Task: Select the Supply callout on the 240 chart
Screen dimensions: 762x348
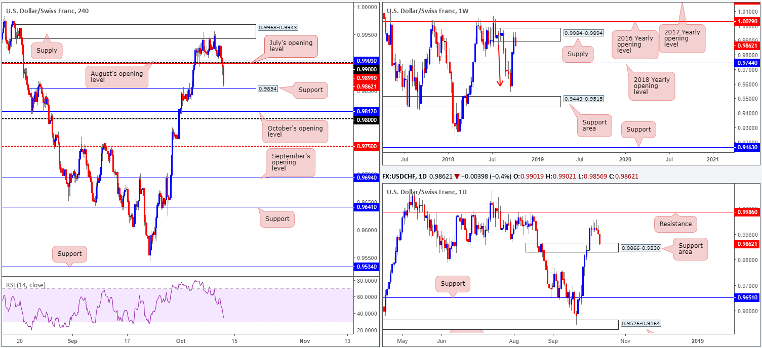Action: [x=46, y=50]
